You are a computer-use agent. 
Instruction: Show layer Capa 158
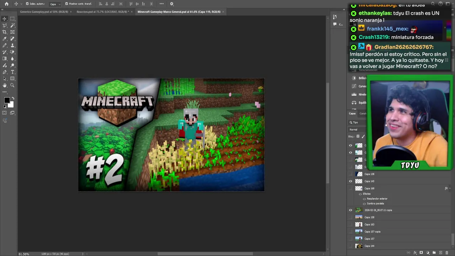(x=350, y=217)
